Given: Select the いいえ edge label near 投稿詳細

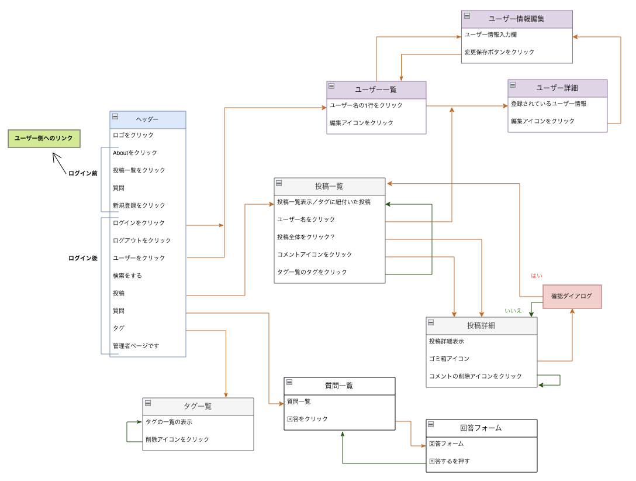Looking at the screenshot, I should 513,311.
